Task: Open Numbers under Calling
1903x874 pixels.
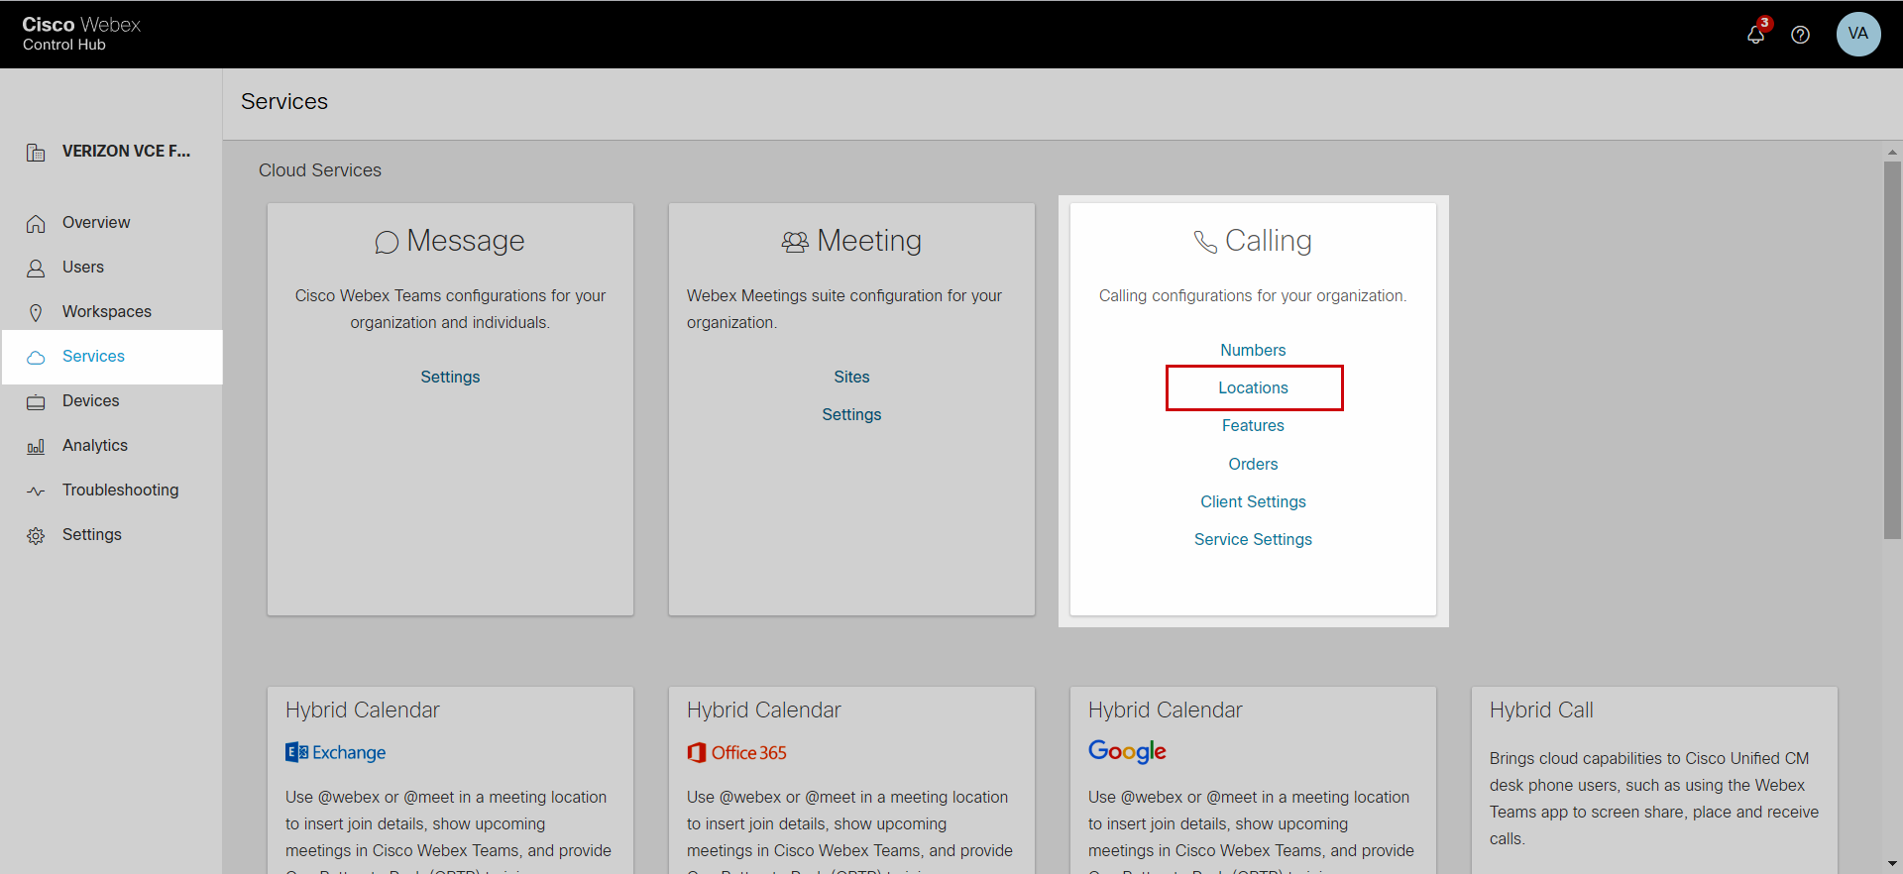Action: (x=1253, y=351)
